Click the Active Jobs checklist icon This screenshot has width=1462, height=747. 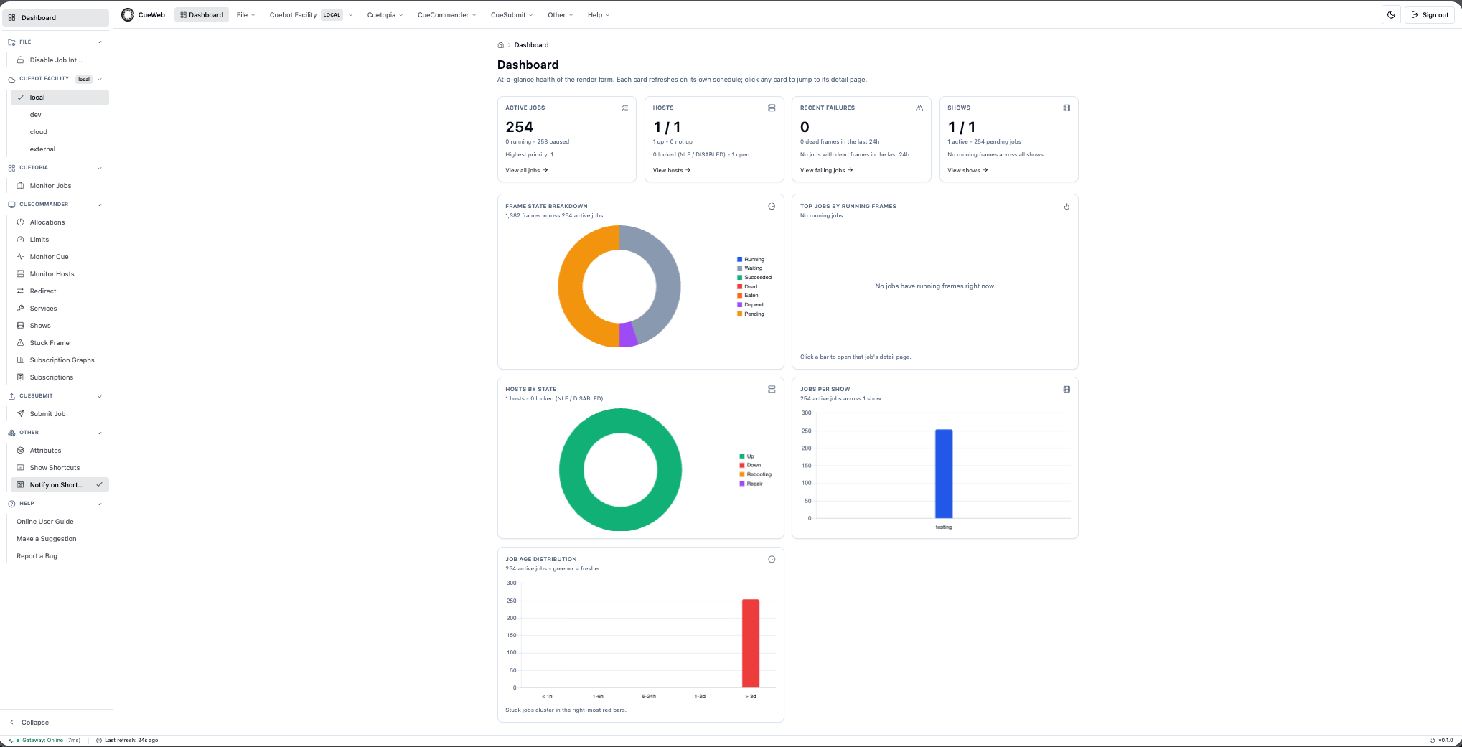(624, 108)
